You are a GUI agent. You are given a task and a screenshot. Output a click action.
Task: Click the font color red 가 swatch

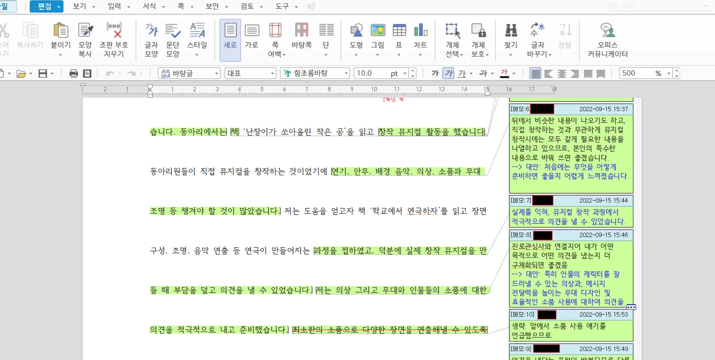[504, 73]
